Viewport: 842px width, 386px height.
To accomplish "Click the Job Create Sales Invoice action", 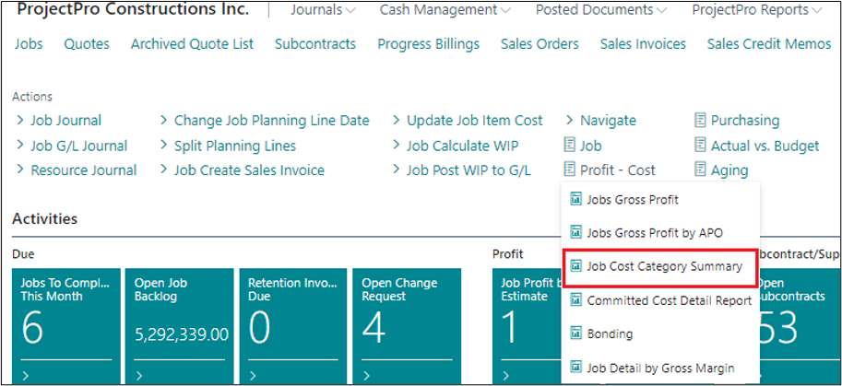I will 248,170.
